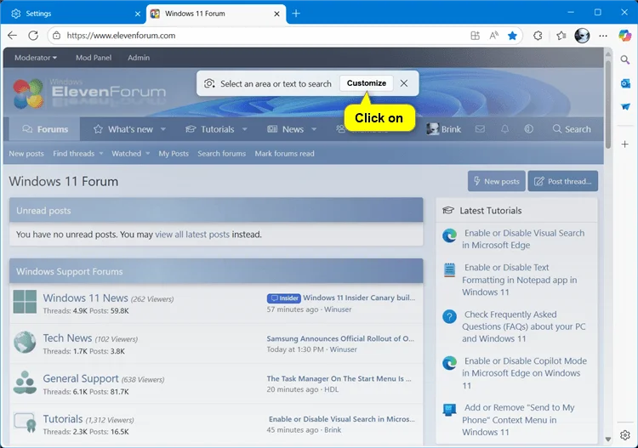Open the Tech News forum
Screen dimensions: 638x448
[67, 337]
